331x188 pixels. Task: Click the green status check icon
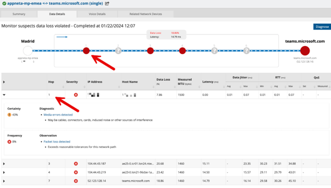pyautogui.click(x=4, y=3)
